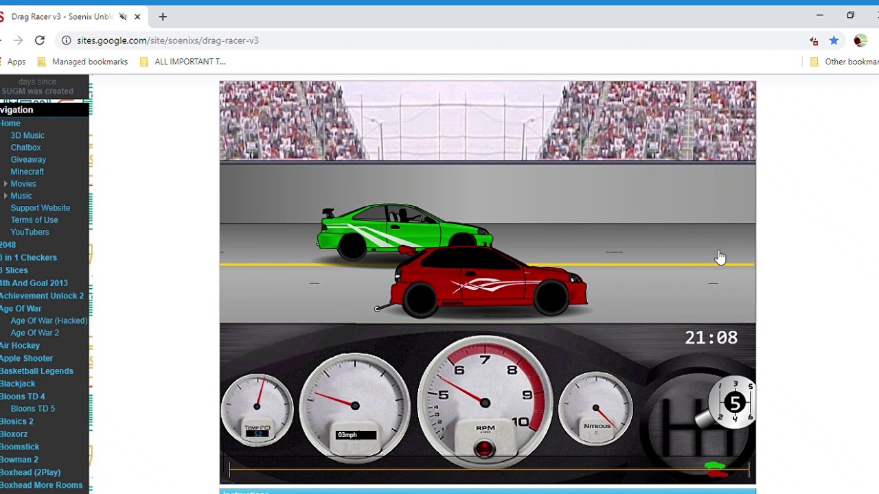Open the 2048 game link
879x494 pixels.
tap(8, 245)
